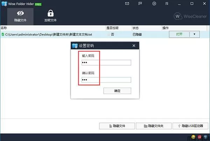Open the mail envelope icon in title bar
Viewport: 210px width, 141px height.
[x=127, y=3]
